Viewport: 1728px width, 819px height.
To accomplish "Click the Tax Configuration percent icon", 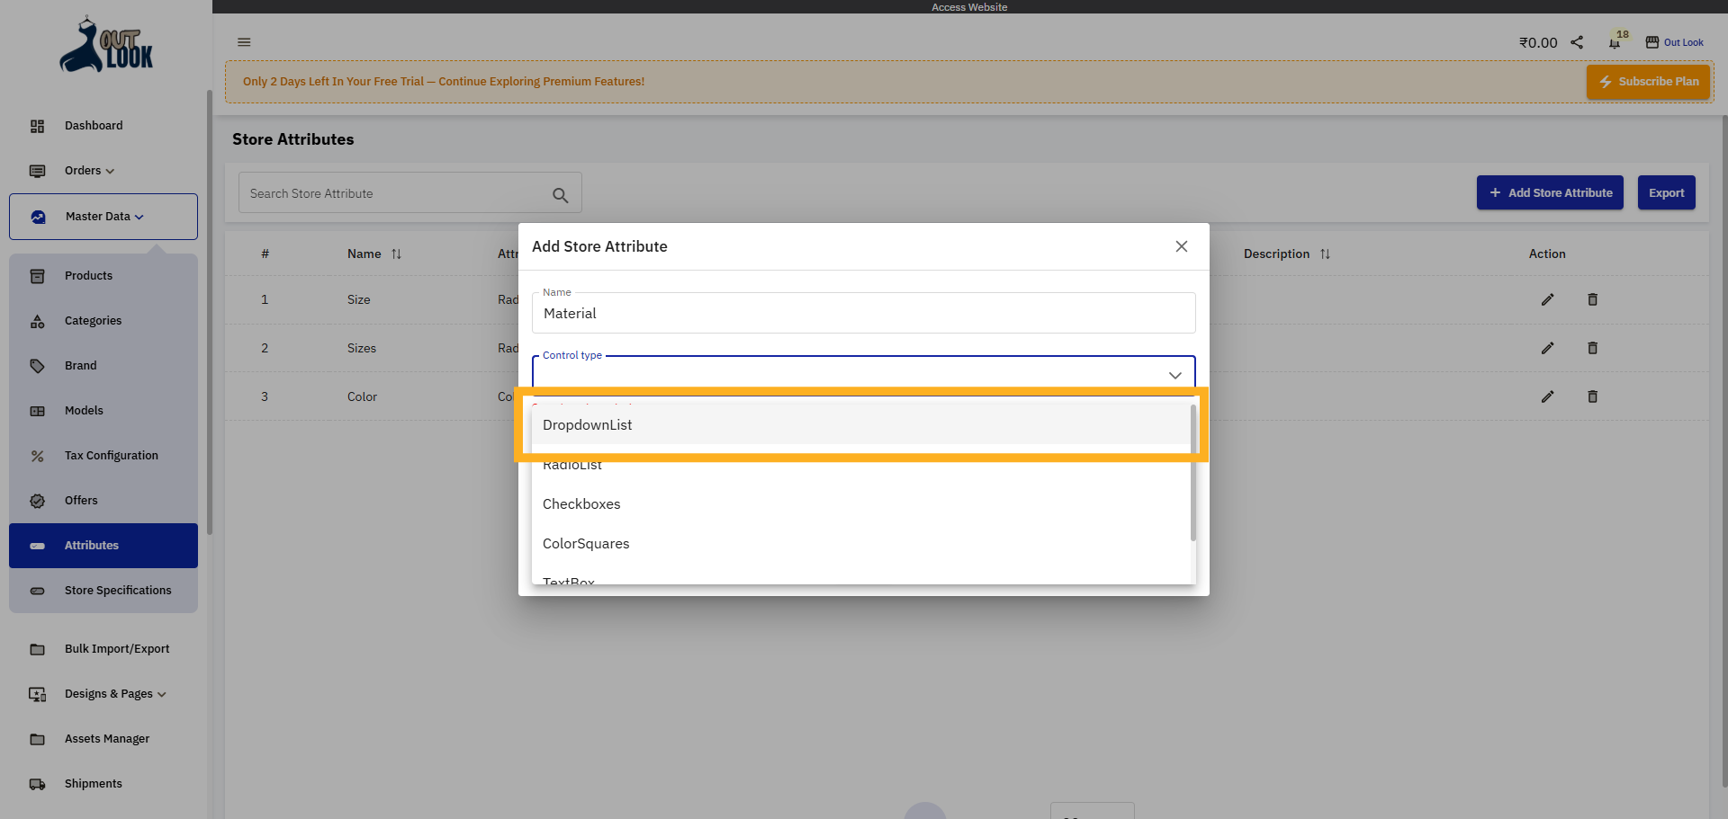I will pos(37,456).
